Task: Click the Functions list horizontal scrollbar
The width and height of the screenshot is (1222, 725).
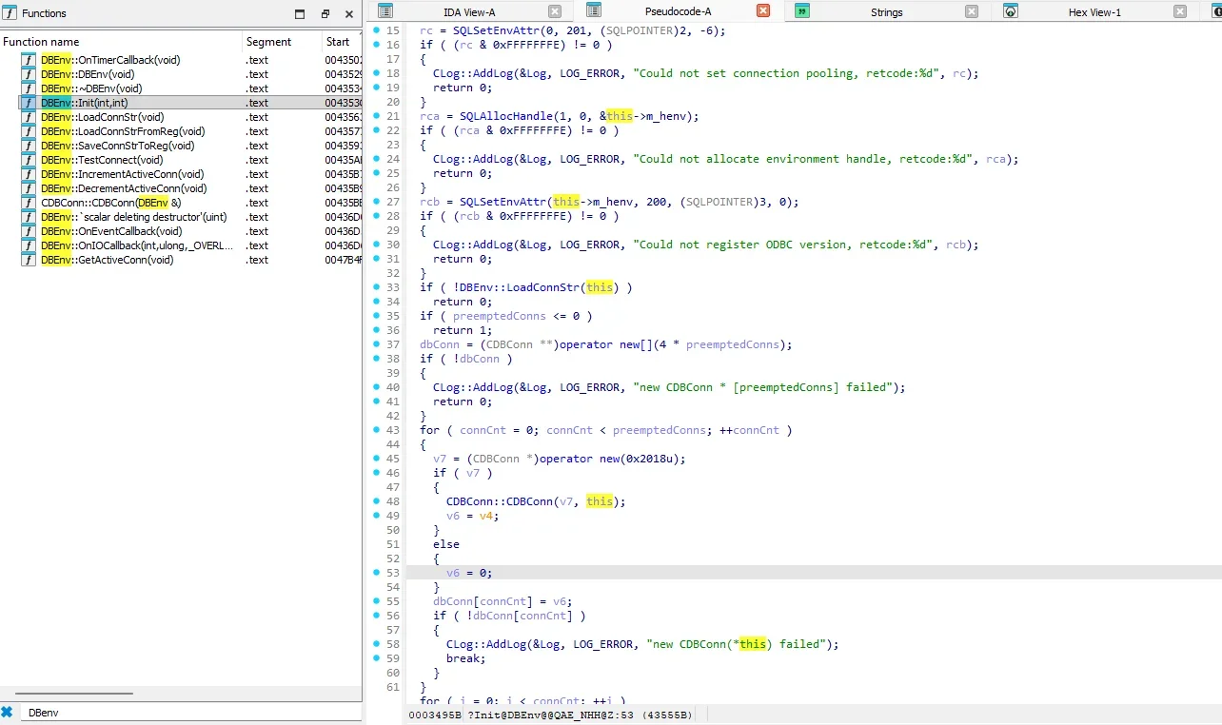Action: pos(73,696)
